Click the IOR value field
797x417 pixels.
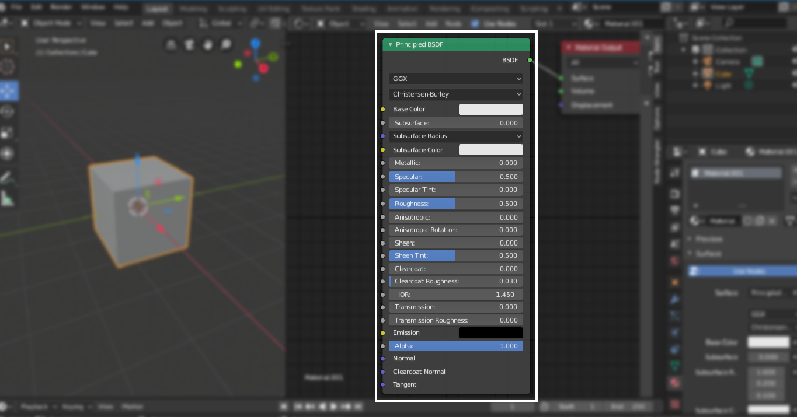(456, 295)
